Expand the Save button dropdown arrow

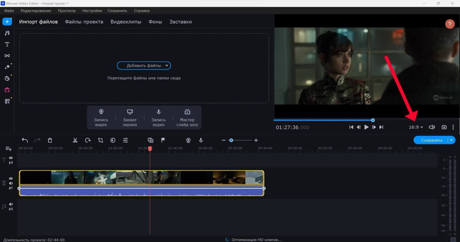pos(451,140)
